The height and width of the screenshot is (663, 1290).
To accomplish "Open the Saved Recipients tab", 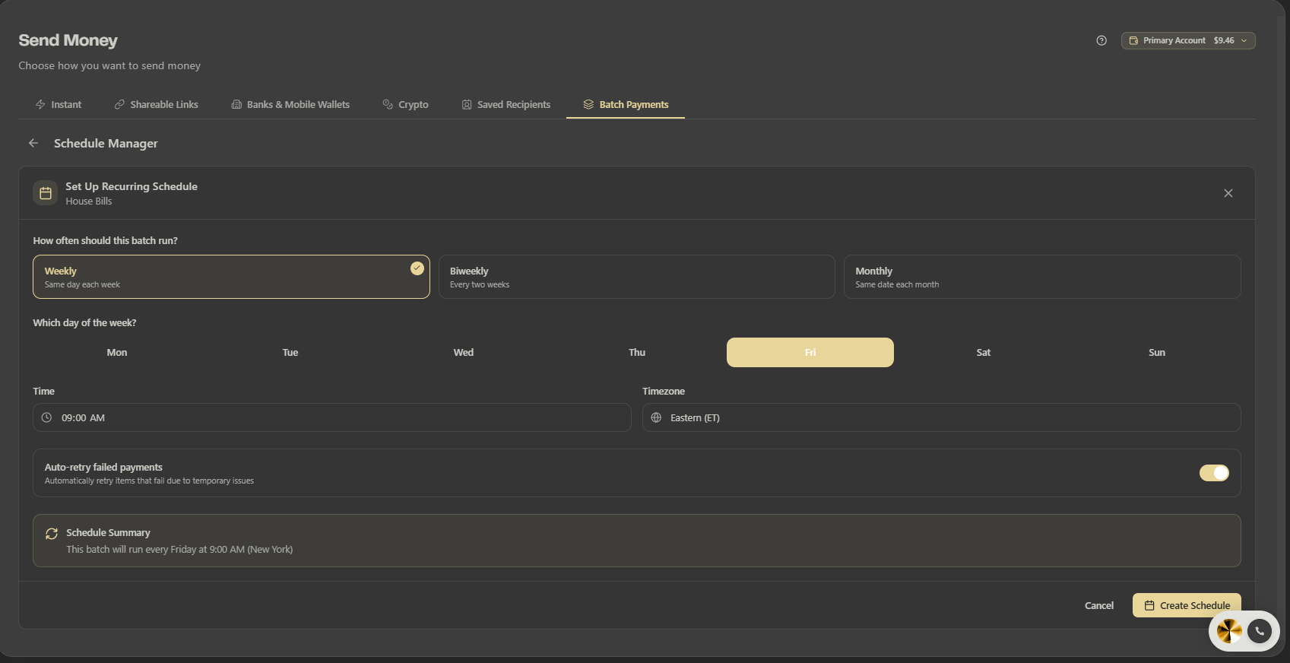I will tap(506, 104).
